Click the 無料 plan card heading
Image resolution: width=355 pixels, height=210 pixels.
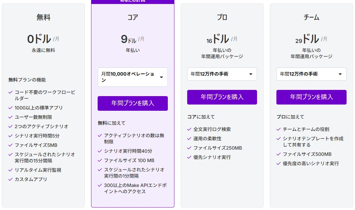pos(43,17)
